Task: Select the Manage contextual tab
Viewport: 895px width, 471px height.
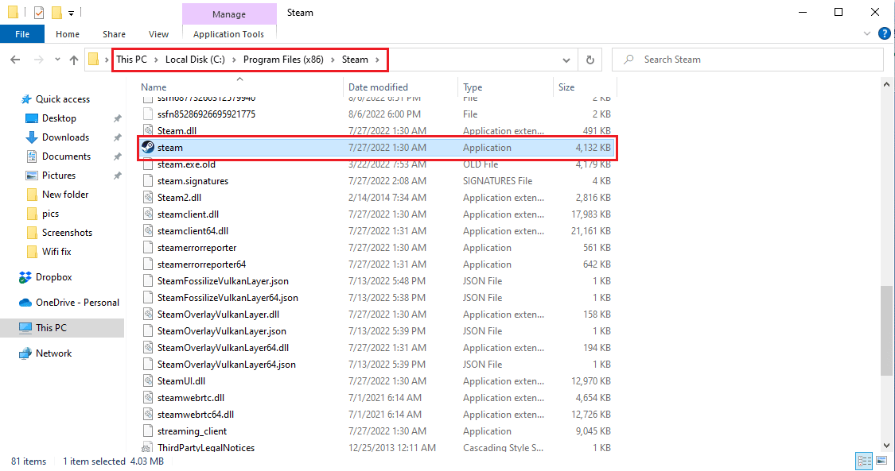Action: [229, 14]
